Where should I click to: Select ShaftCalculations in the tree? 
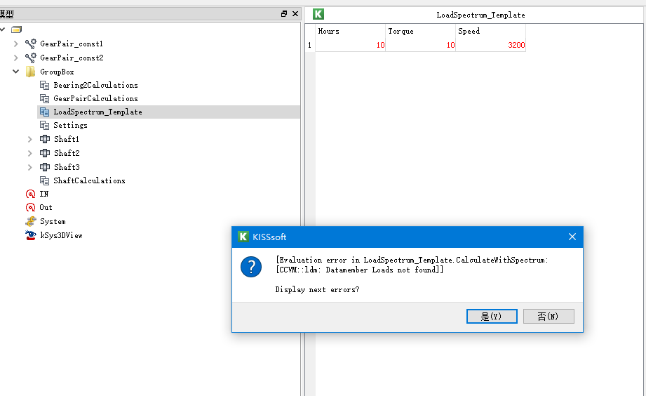89,180
